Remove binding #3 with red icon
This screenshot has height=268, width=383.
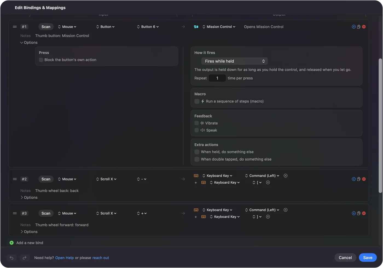(364, 213)
